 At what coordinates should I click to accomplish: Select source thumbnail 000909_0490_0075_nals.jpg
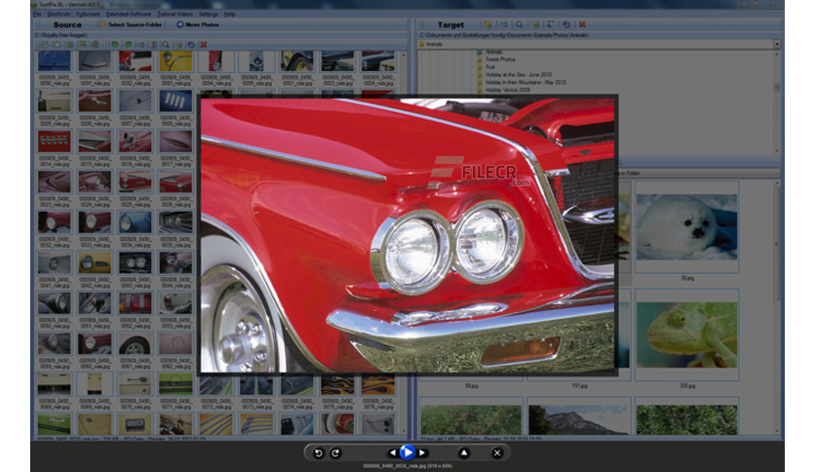click(x=337, y=385)
